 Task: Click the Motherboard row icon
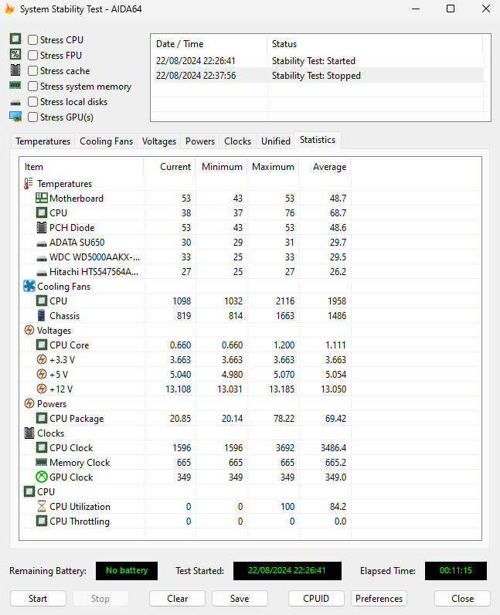41,198
